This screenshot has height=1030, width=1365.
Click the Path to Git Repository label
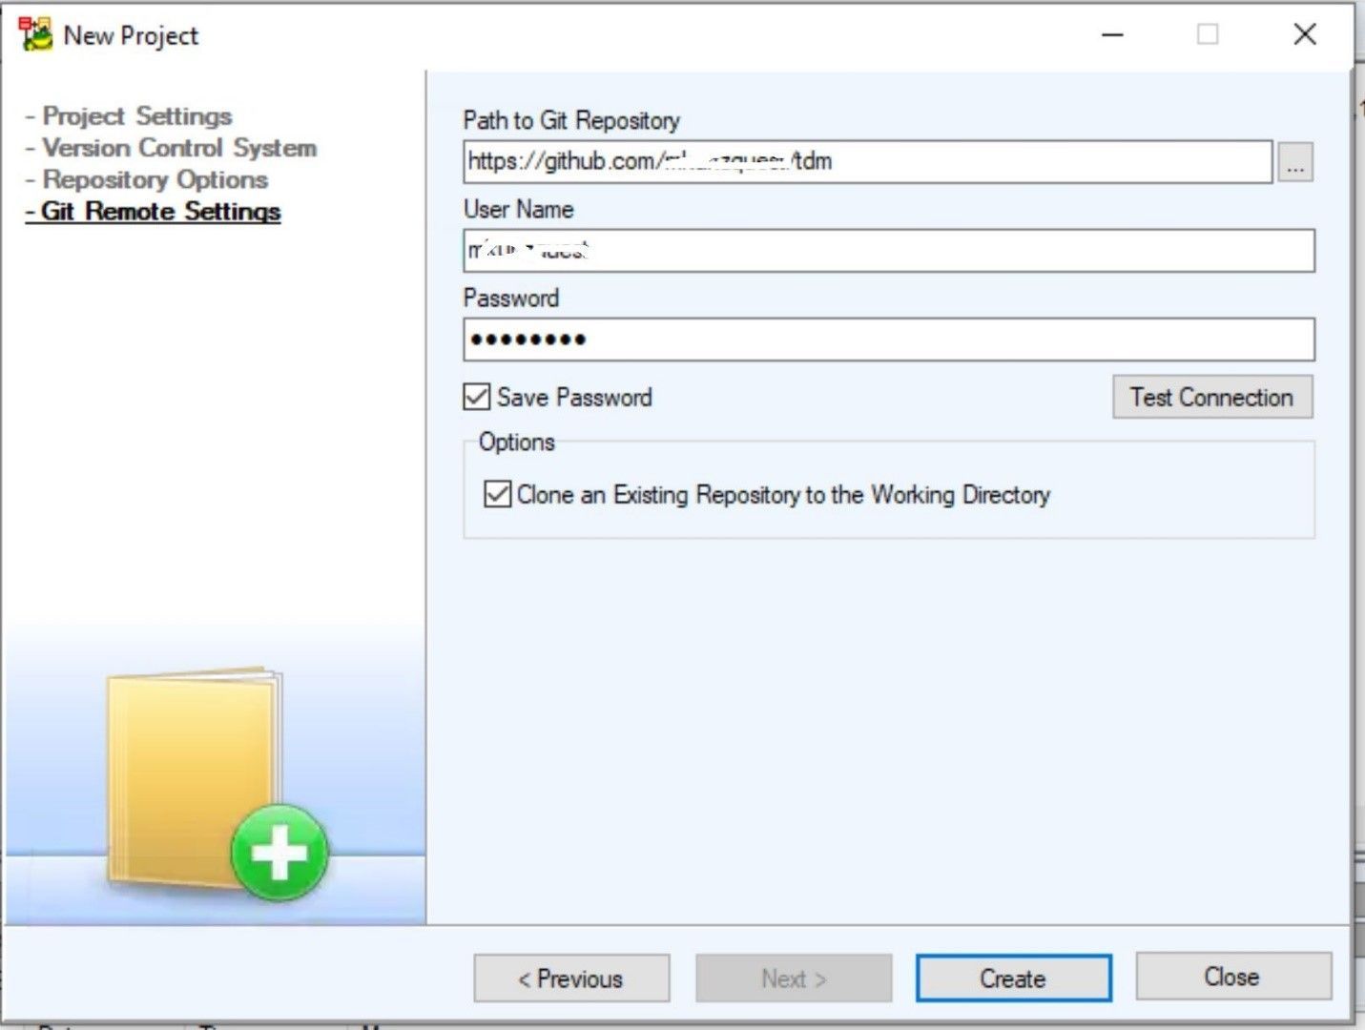coord(571,120)
